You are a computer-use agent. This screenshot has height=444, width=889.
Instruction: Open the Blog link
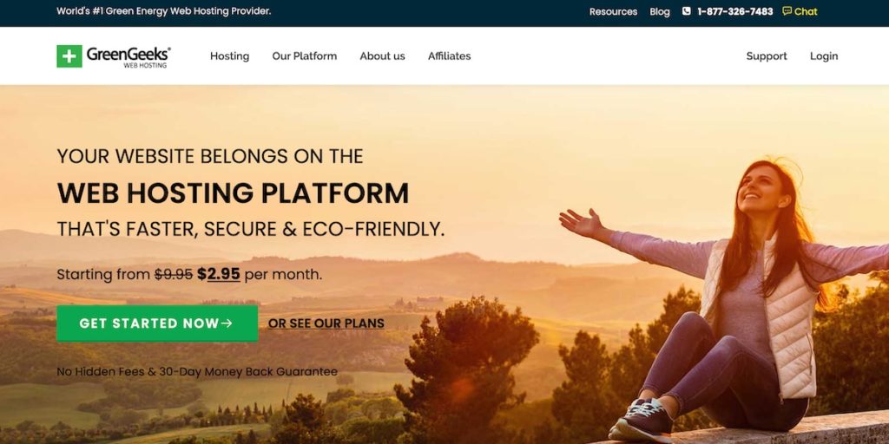click(x=660, y=11)
